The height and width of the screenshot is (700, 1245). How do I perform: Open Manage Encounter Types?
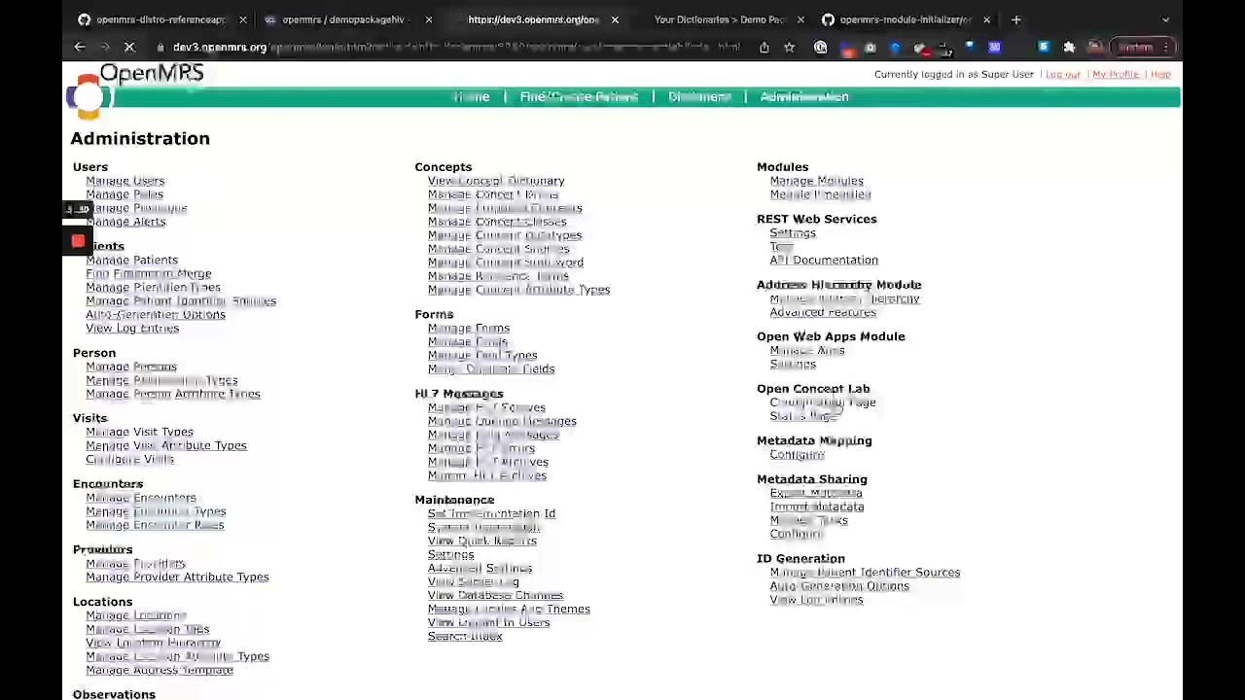[x=156, y=511]
